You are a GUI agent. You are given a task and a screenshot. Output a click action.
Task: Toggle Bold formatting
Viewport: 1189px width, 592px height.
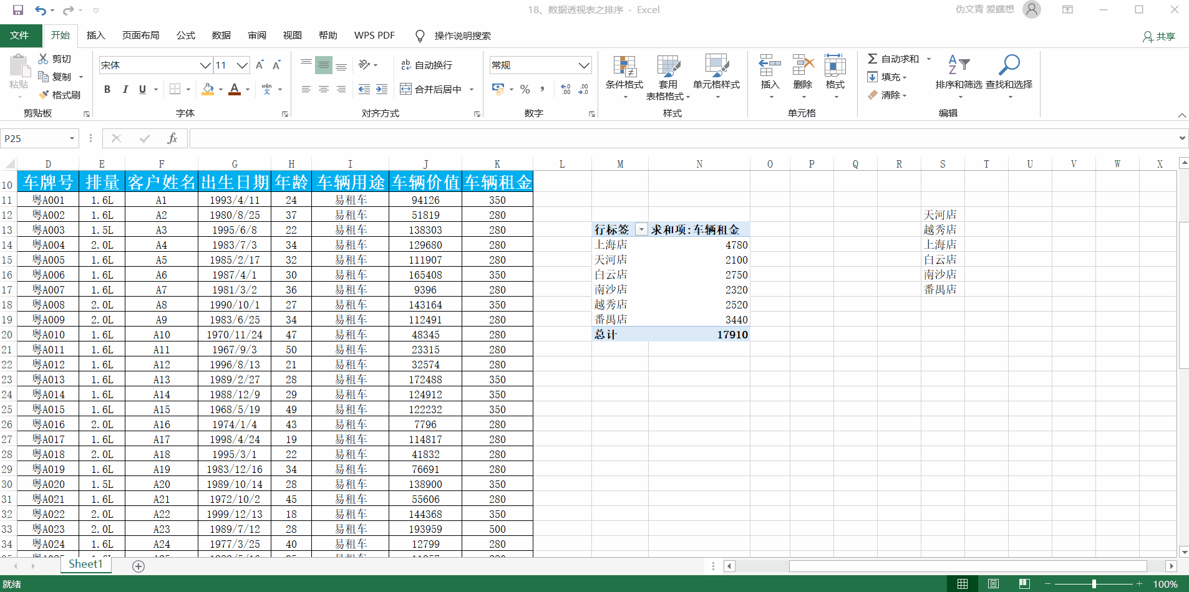(x=107, y=89)
